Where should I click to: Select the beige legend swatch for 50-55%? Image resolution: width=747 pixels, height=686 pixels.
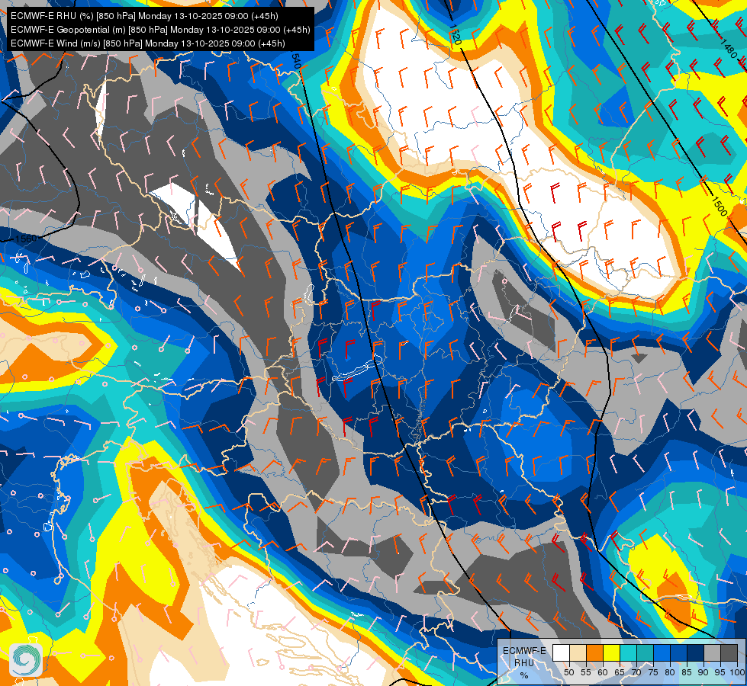[x=578, y=652]
